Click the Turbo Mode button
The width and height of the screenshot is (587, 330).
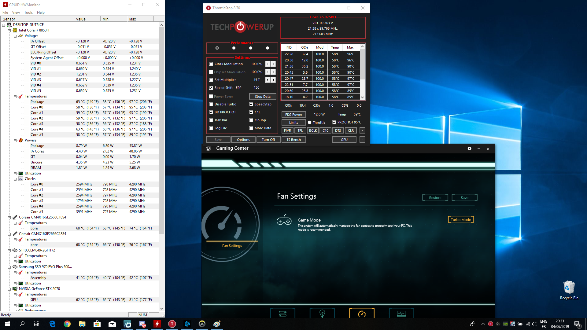click(x=461, y=220)
